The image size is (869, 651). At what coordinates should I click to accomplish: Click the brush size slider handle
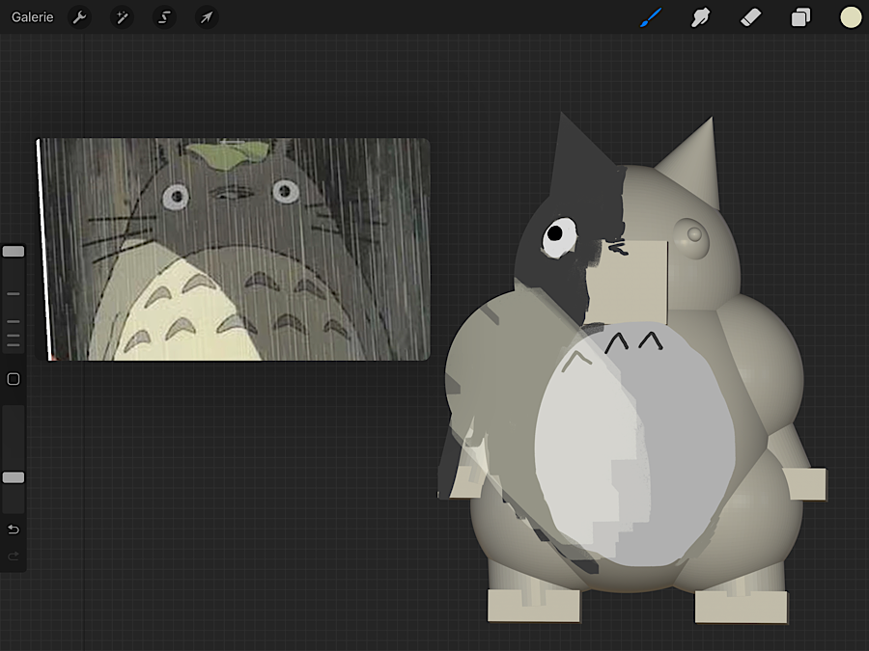pos(14,252)
